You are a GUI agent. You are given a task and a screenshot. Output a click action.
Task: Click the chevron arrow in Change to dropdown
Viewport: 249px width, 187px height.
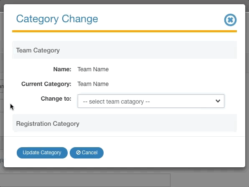[x=218, y=101]
